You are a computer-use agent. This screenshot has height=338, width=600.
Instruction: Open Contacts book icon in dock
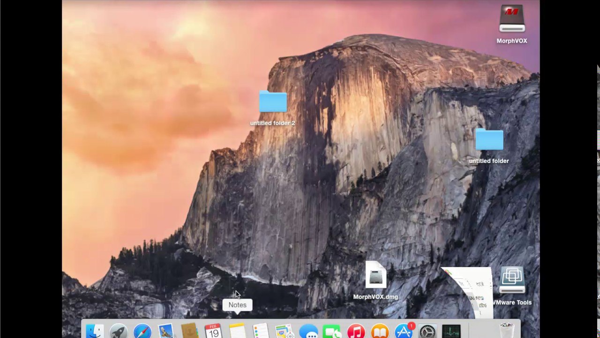click(x=190, y=331)
